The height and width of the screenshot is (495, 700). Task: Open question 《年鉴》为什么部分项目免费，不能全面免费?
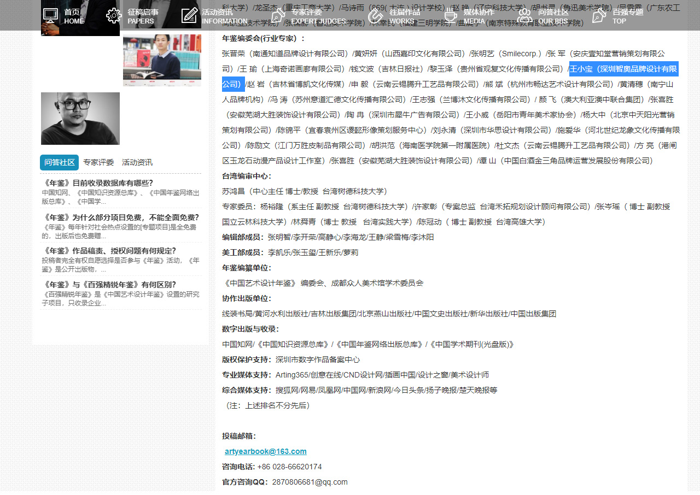click(120, 217)
